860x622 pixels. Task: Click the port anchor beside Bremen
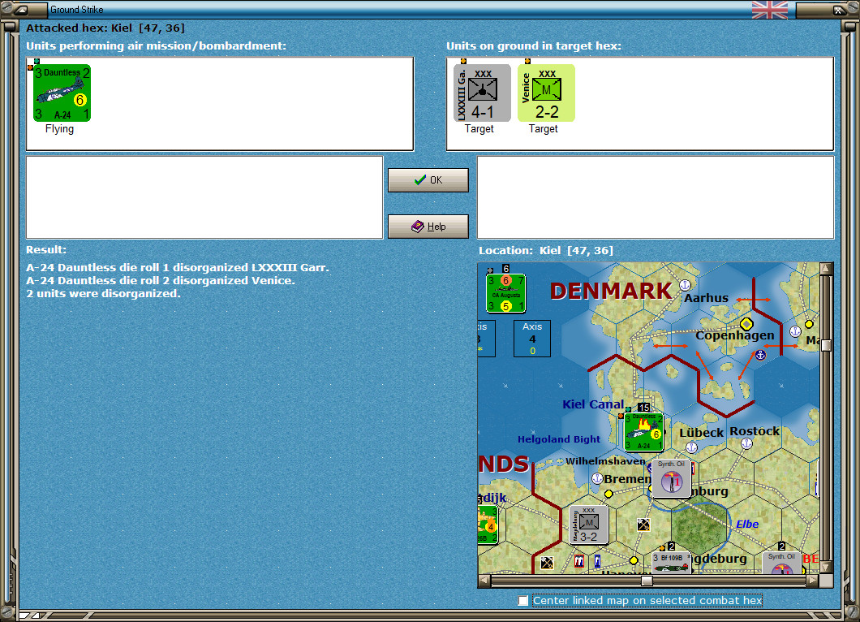click(x=598, y=478)
